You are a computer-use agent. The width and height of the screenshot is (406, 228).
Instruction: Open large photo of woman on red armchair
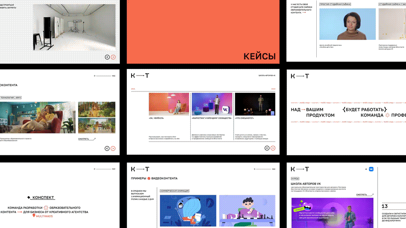coord(38,117)
